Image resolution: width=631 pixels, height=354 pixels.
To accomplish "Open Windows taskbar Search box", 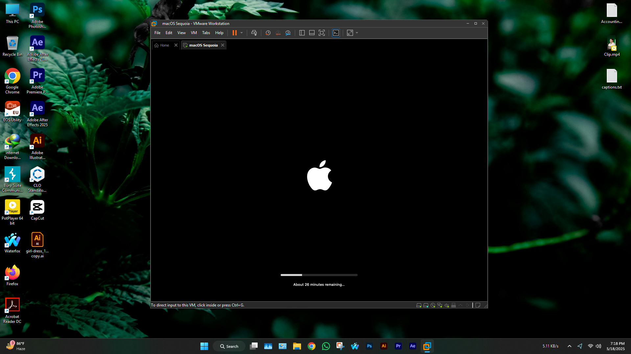I will point(229,346).
